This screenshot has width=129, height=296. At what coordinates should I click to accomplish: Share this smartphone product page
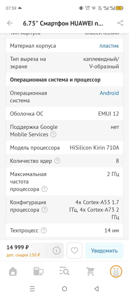pos(120,23)
